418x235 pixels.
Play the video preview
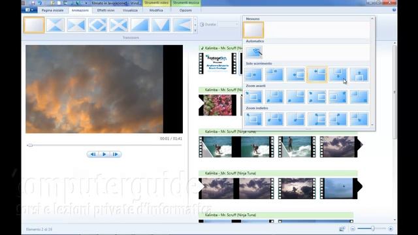pyautogui.click(x=104, y=154)
